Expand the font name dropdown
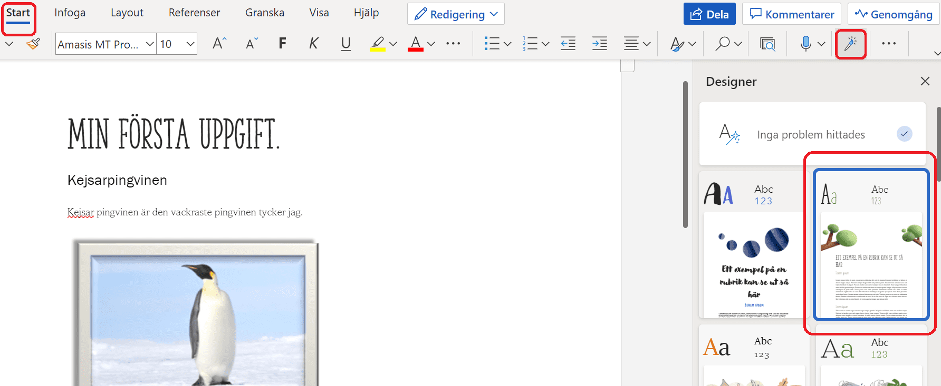 150,44
